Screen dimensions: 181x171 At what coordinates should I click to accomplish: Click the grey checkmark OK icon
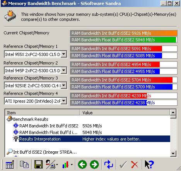123,164
